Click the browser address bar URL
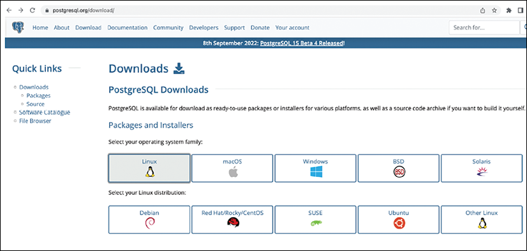The width and height of the screenshot is (527, 251). tap(84, 10)
